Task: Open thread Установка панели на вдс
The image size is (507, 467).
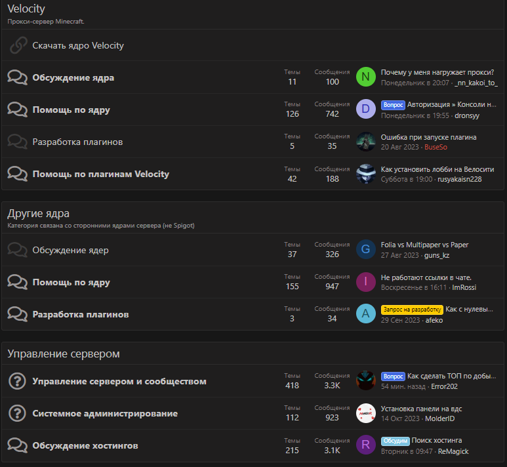Action: 421,408
